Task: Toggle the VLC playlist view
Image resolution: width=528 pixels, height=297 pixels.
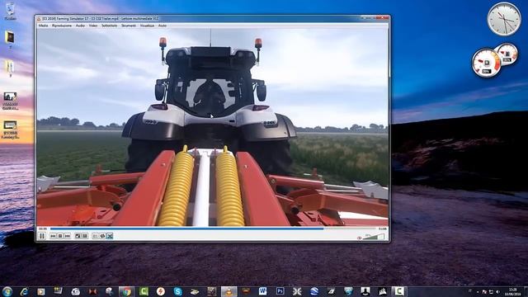Action: [96, 236]
